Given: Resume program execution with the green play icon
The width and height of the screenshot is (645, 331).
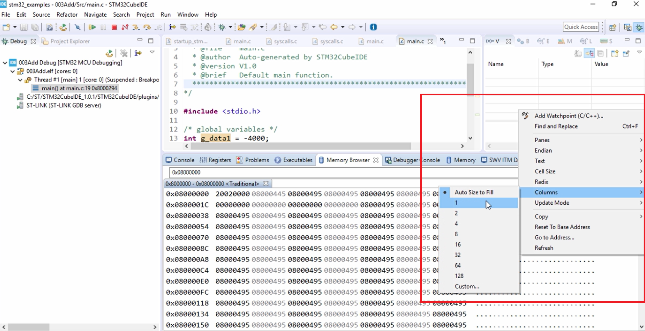Looking at the screenshot, I should pyautogui.click(x=91, y=27).
